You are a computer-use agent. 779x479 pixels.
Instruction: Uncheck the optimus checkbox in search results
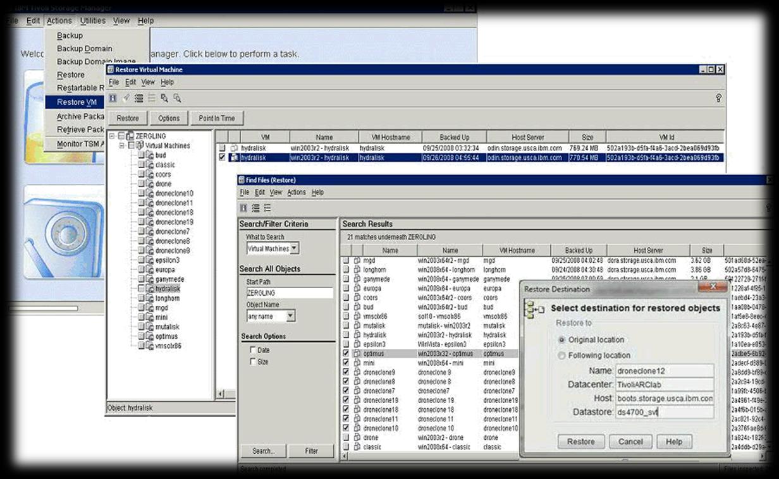click(346, 354)
